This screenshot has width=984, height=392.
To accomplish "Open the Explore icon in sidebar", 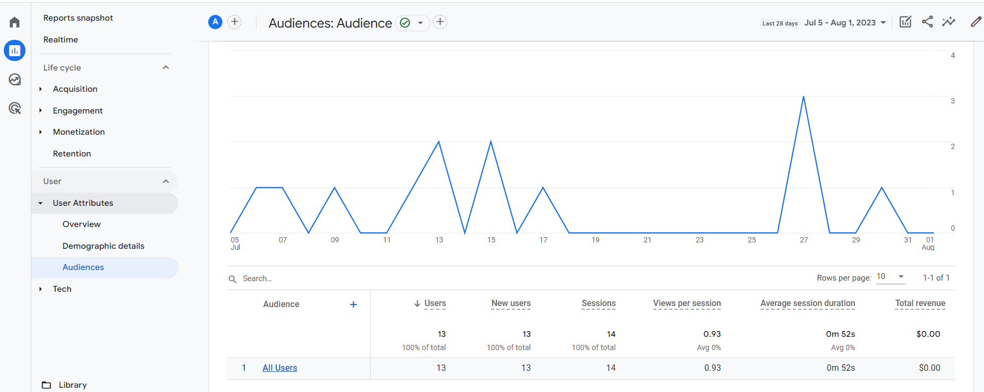I will [x=14, y=80].
